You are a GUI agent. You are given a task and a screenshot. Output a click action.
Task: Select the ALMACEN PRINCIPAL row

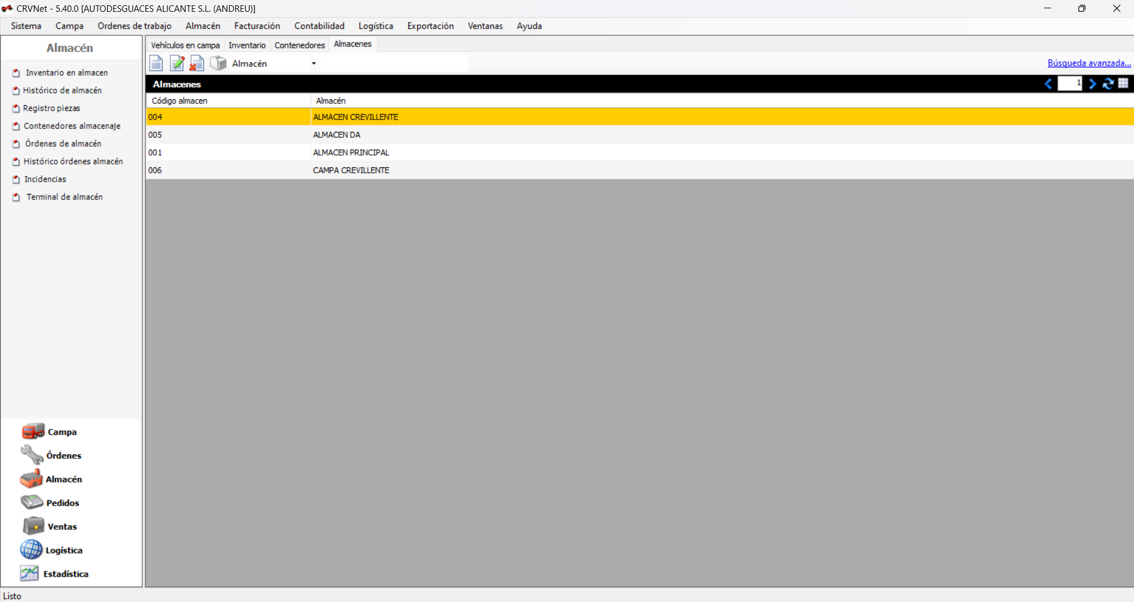click(x=351, y=153)
